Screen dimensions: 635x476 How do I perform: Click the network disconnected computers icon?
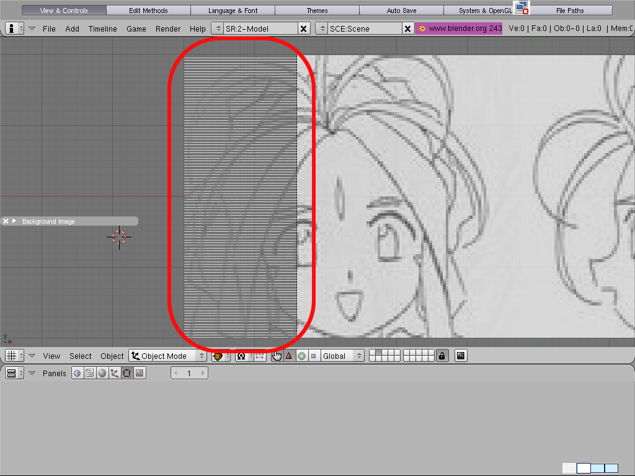click(522, 7)
